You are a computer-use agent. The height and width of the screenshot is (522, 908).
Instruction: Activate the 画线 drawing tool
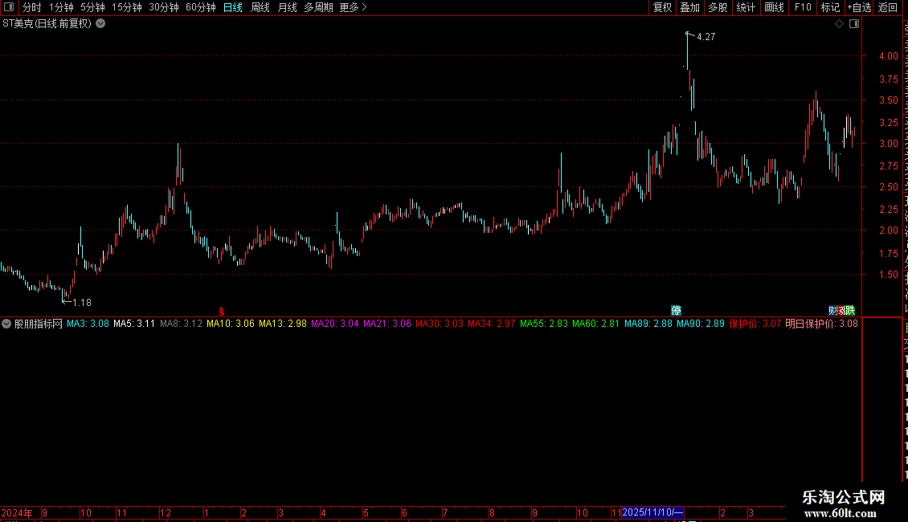pos(774,7)
